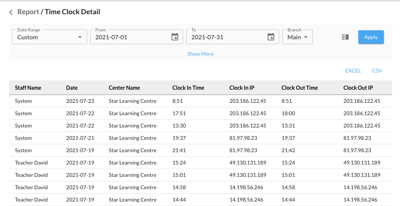
Task: Expand the Branch dropdown
Action: 297,37
